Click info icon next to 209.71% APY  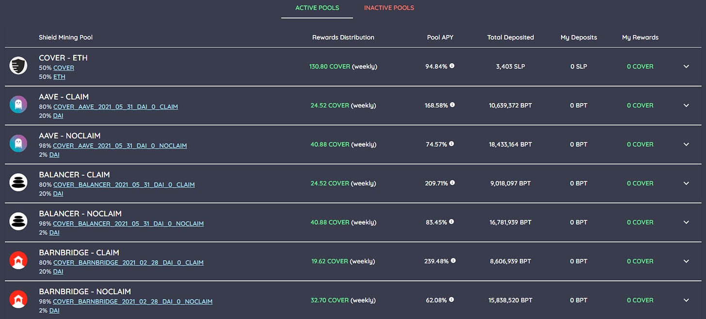point(452,182)
